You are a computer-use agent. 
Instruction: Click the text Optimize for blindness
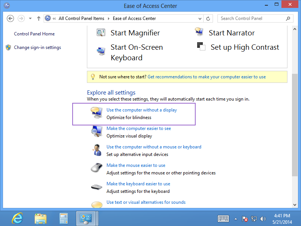click(129, 118)
